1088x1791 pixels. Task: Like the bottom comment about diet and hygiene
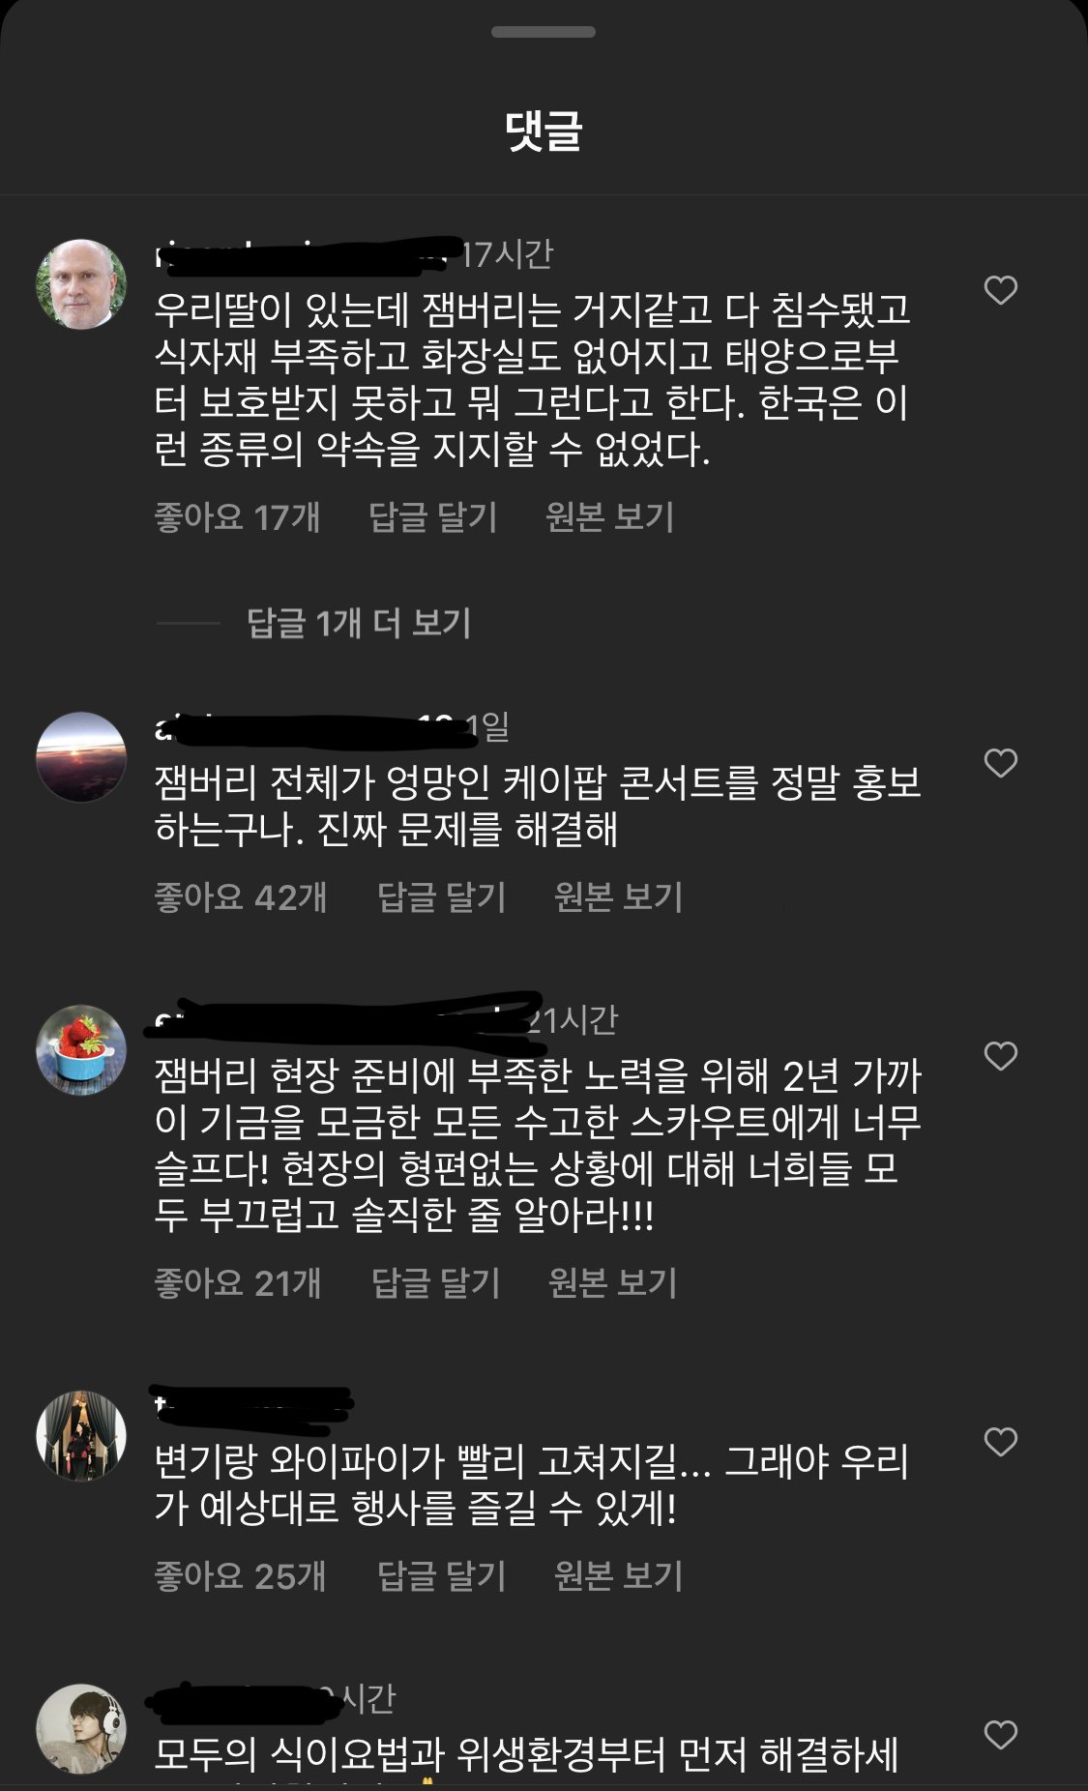pos(1001,1734)
